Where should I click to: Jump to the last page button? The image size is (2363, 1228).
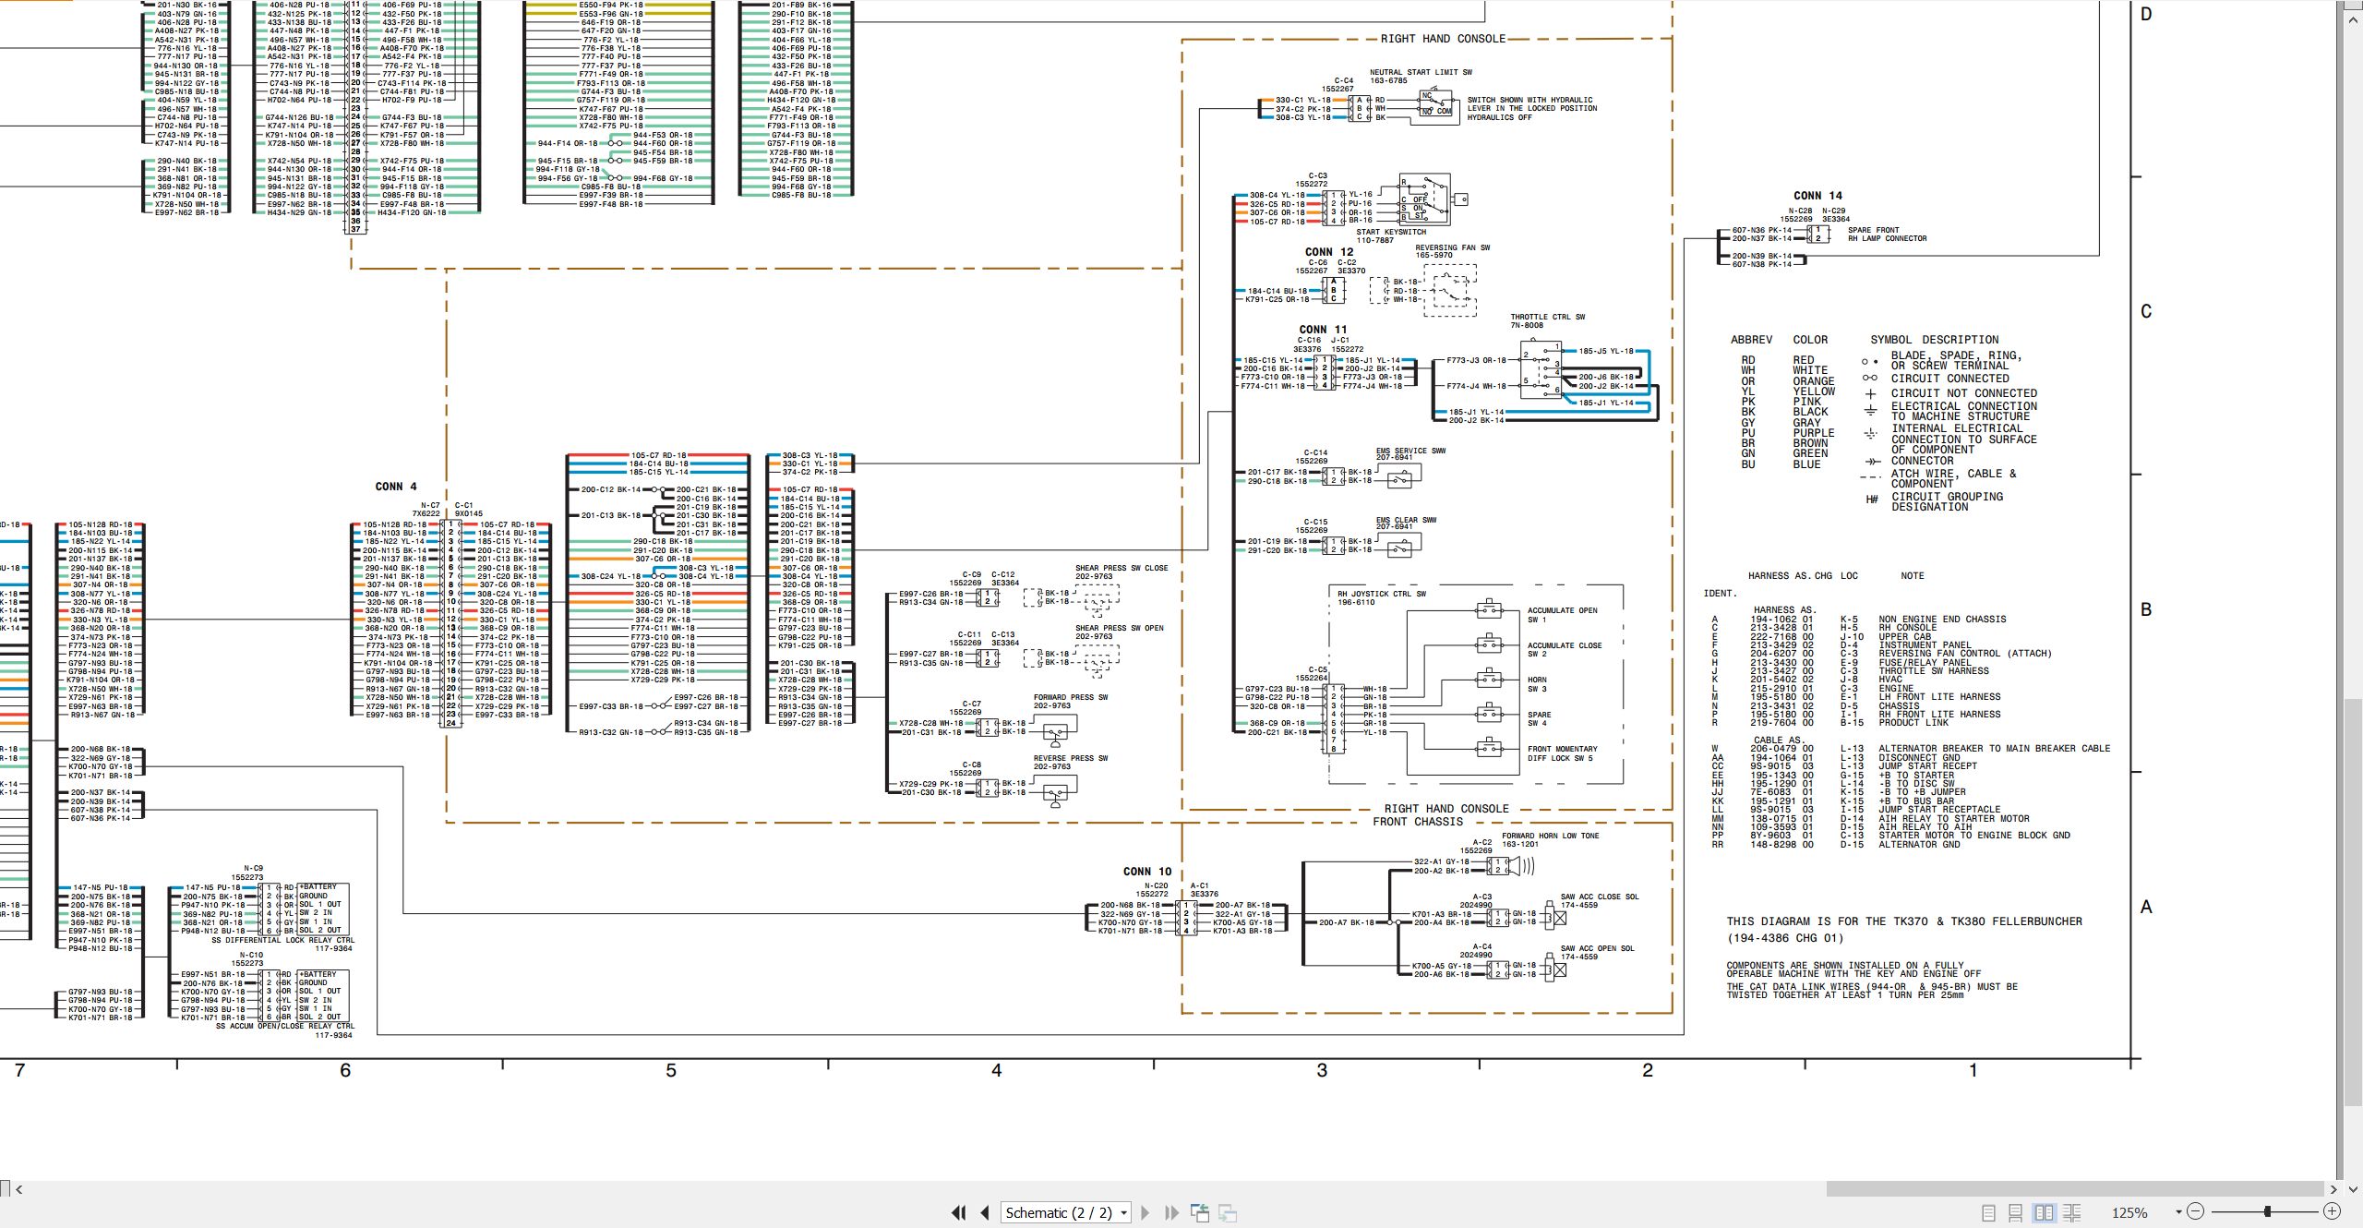[1172, 1212]
